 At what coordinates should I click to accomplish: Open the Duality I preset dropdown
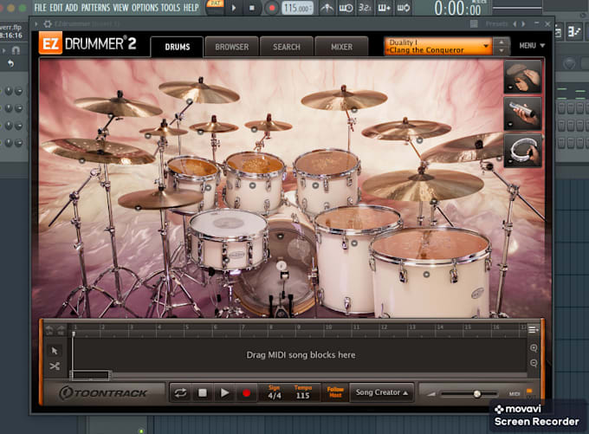[438, 46]
